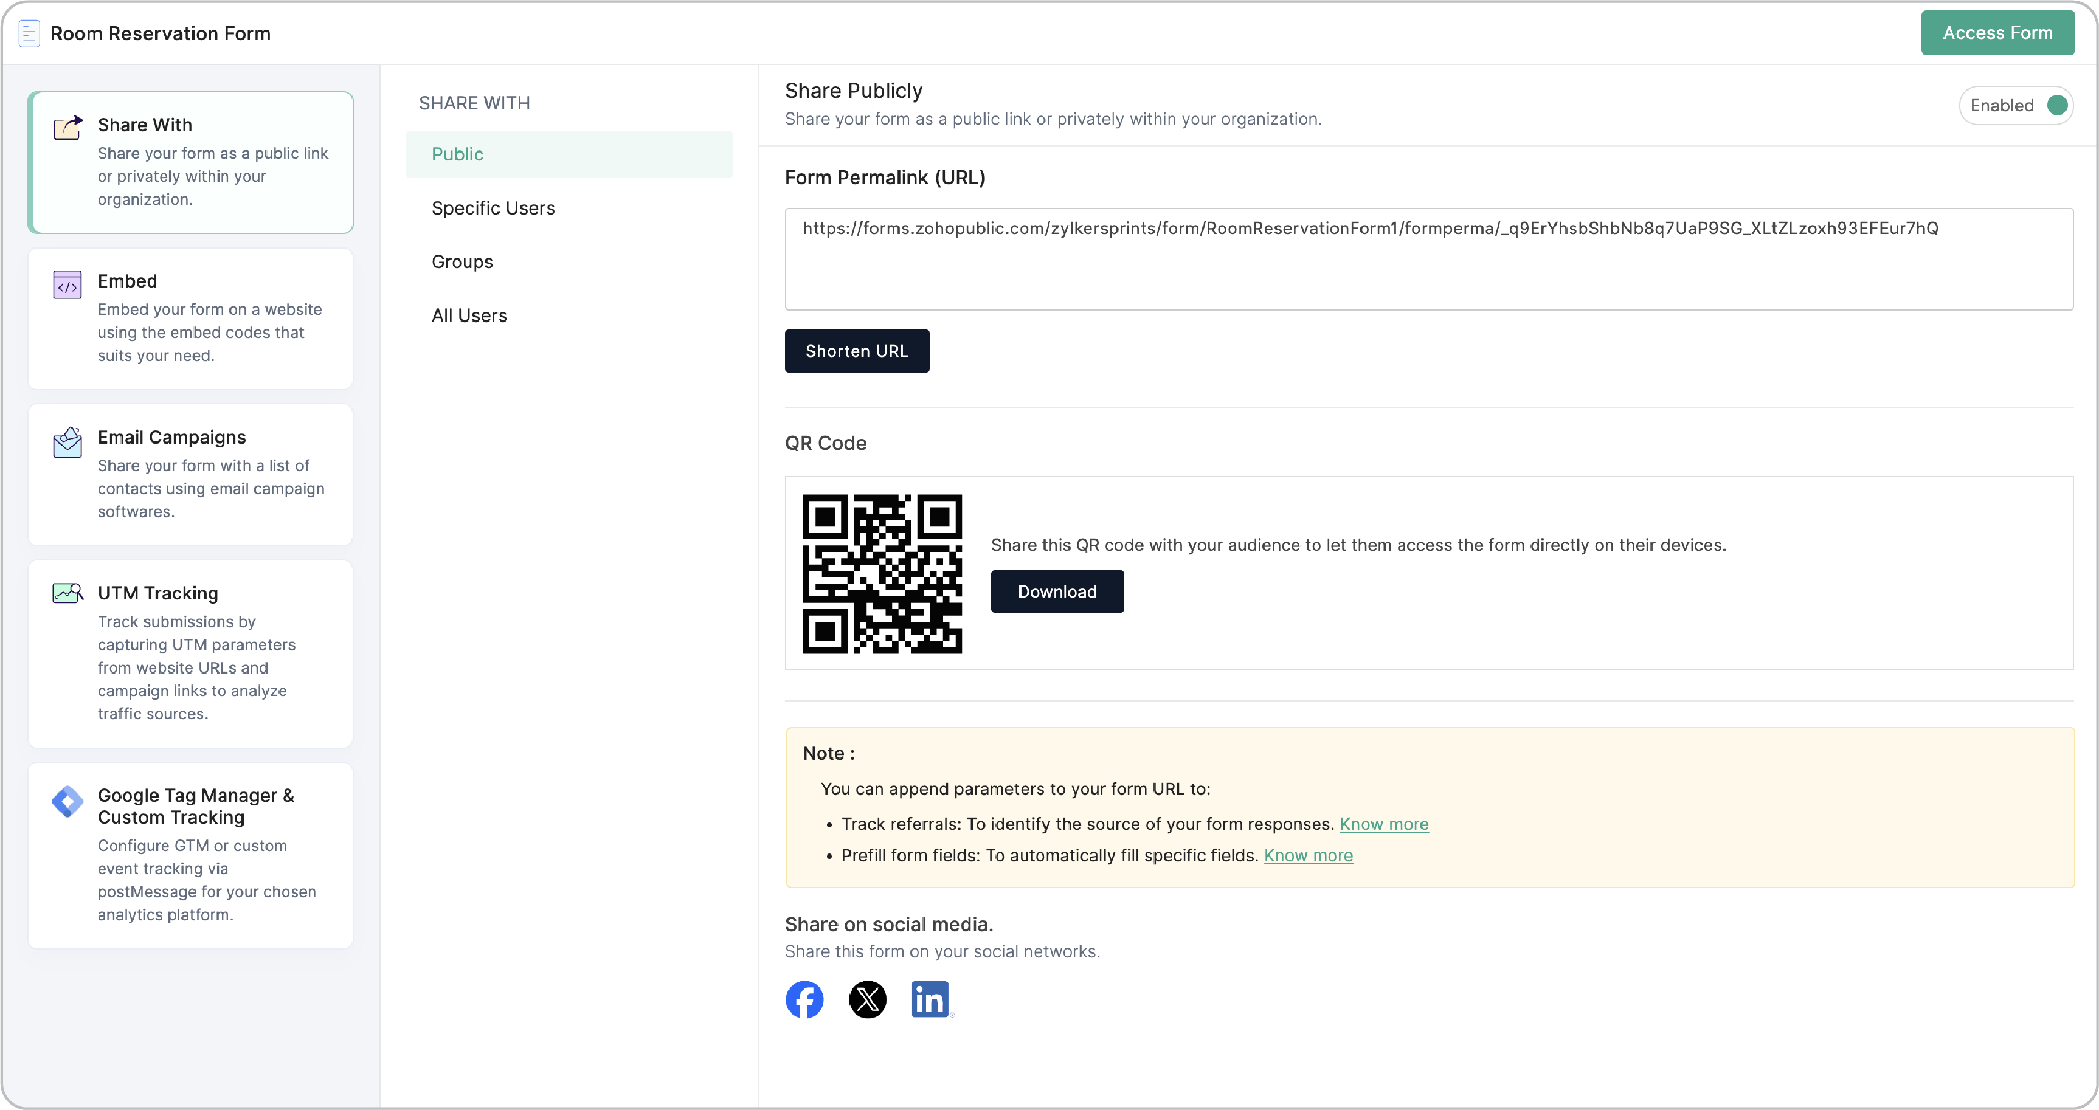Click the Access Form button
2099x1110 pixels.
coord(1997,33)
